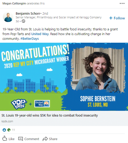The image size is (128, 143).
Task: Click the ksdk.com source link
Action: [7, 121]
